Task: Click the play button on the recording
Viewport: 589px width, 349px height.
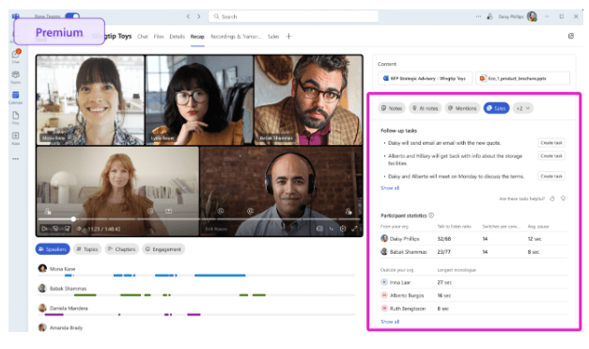Action: (44, 229)
